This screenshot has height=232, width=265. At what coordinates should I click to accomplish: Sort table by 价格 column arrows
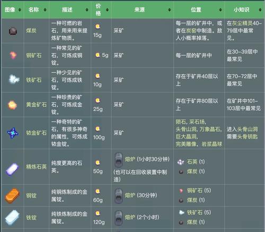pos(107,10)
